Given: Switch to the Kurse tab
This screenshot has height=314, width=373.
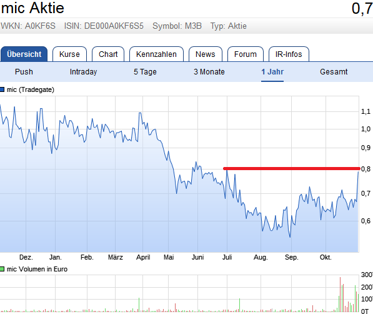Looking at the screenshot, I should pos(69,54).
